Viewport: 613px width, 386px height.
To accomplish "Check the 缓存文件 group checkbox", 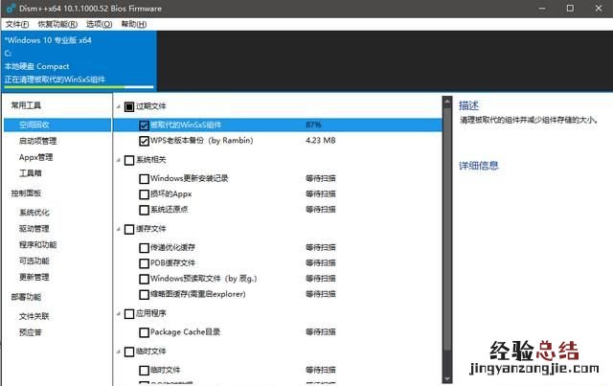I will pos(129,229).
